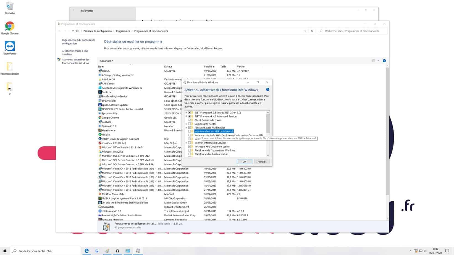Expand the .NET Framework 4.8 Advanced Services node

coord(186,116)
